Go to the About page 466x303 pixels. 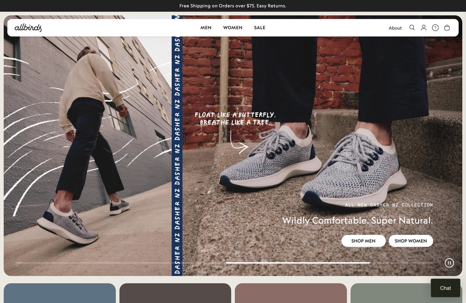395,28
